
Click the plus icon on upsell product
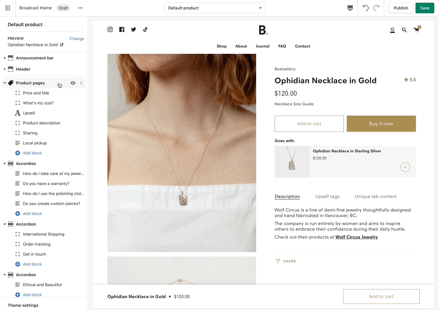(x=405, y=167)
